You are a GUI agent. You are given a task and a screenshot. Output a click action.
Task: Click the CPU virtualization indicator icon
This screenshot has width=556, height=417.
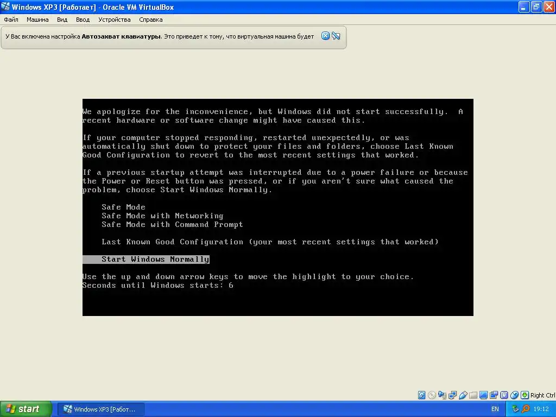(504, 395)
